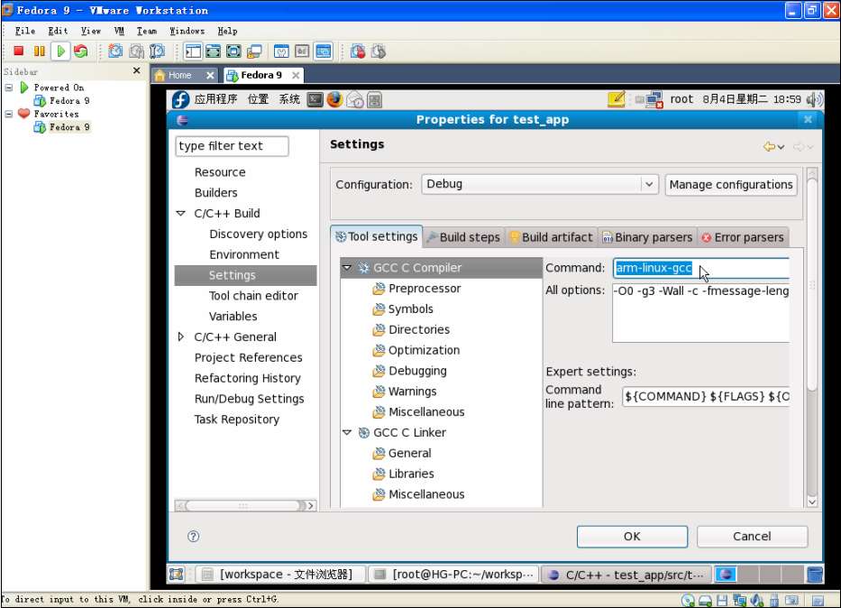Click the volume speaker icon in Fedora panel

coord(814,99)
